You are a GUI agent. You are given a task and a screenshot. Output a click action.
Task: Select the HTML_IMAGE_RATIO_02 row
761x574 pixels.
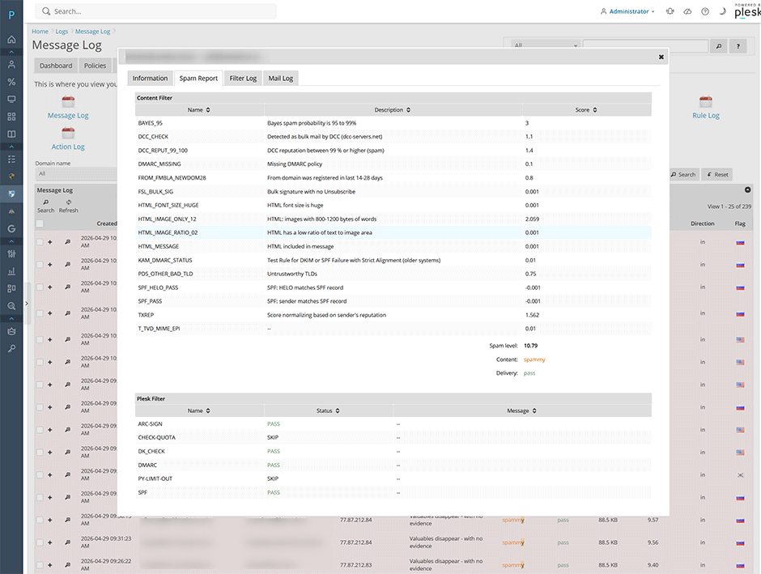393,232
